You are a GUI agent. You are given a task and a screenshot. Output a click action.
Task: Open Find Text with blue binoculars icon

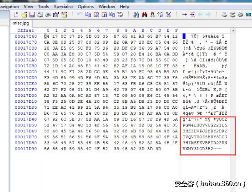[136, 15]
